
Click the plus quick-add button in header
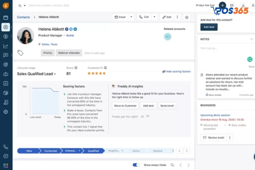coord(222,6)
